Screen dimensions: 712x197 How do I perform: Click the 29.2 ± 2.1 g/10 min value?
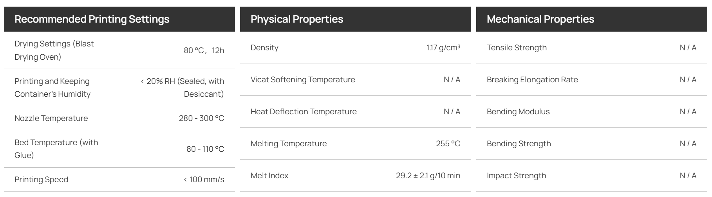[x=428, y=176]
